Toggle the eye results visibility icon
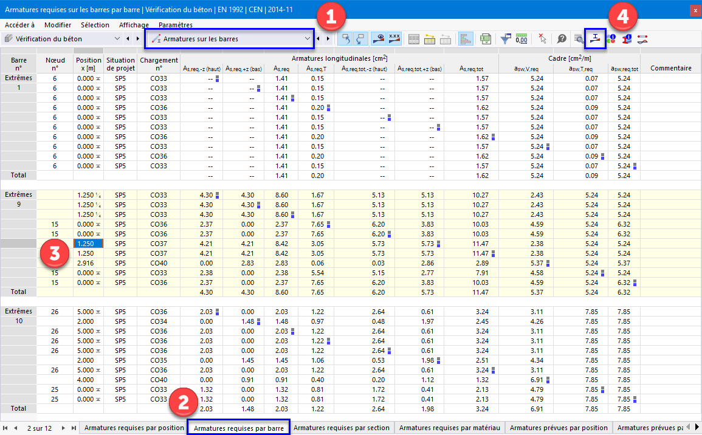Screen dimensions: 702x435 [x=377, y=38]
